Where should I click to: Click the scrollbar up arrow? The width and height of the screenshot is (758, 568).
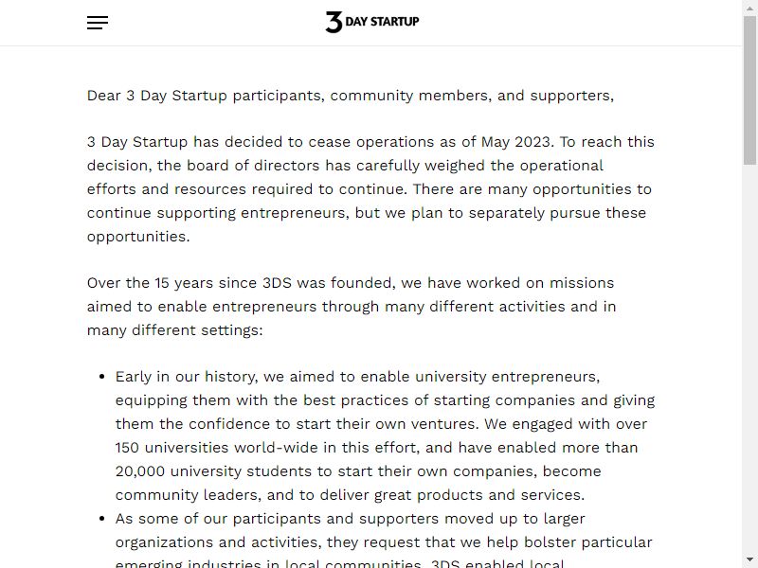coord(749,8)
